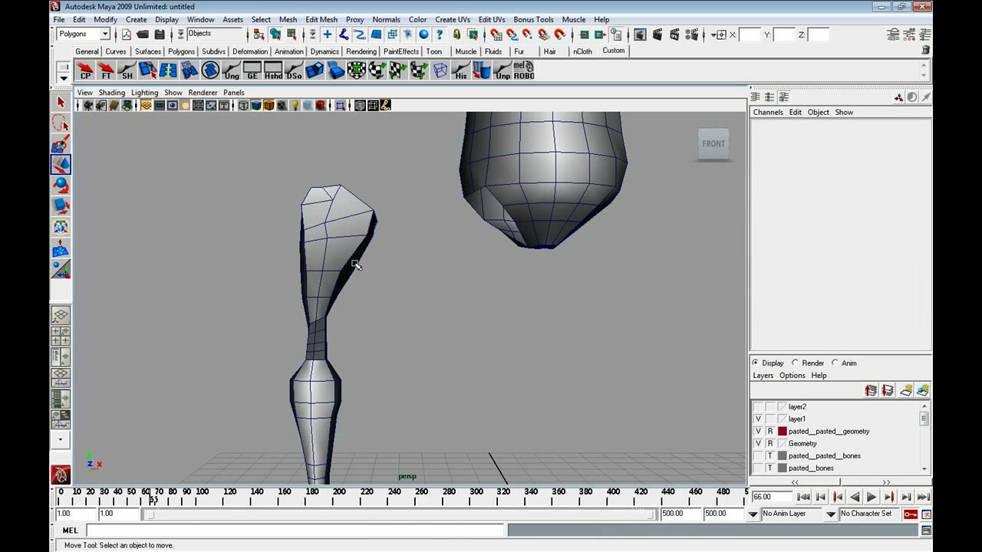Click the CP shelf icon
Screen dimensions: 982x552
[85, 71]
